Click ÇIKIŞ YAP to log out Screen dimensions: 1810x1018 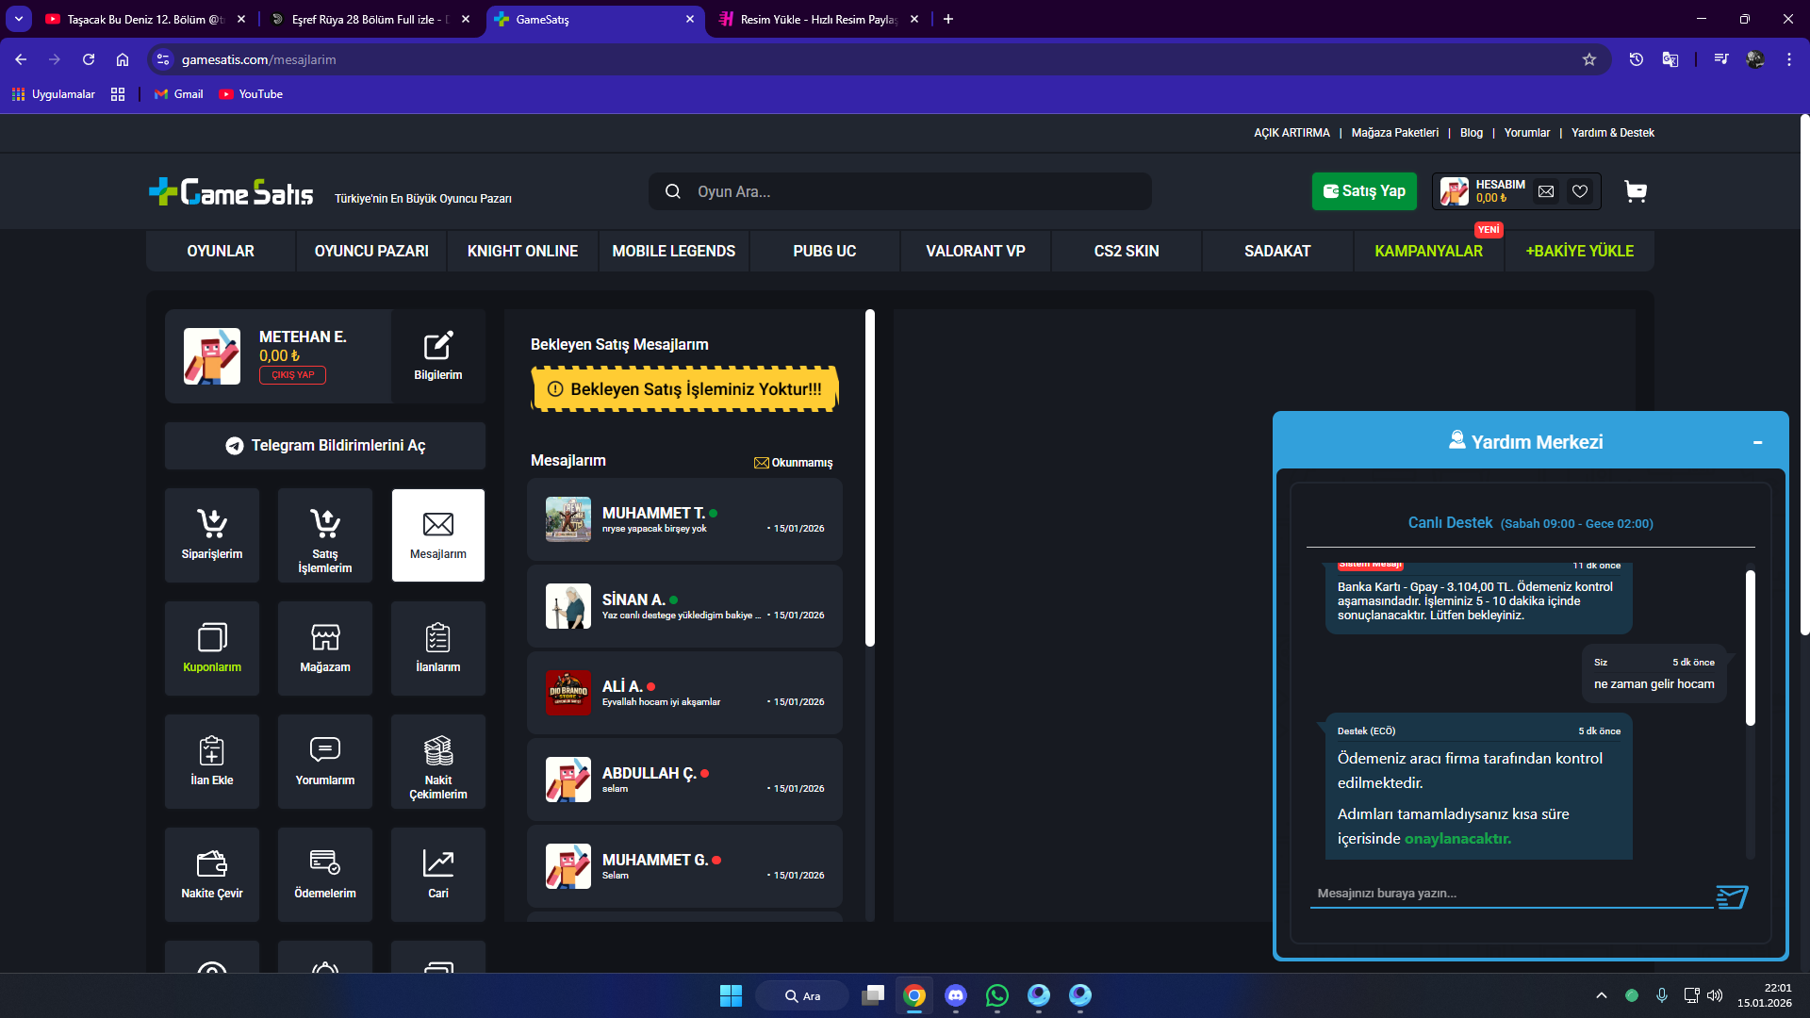point(293,375)
